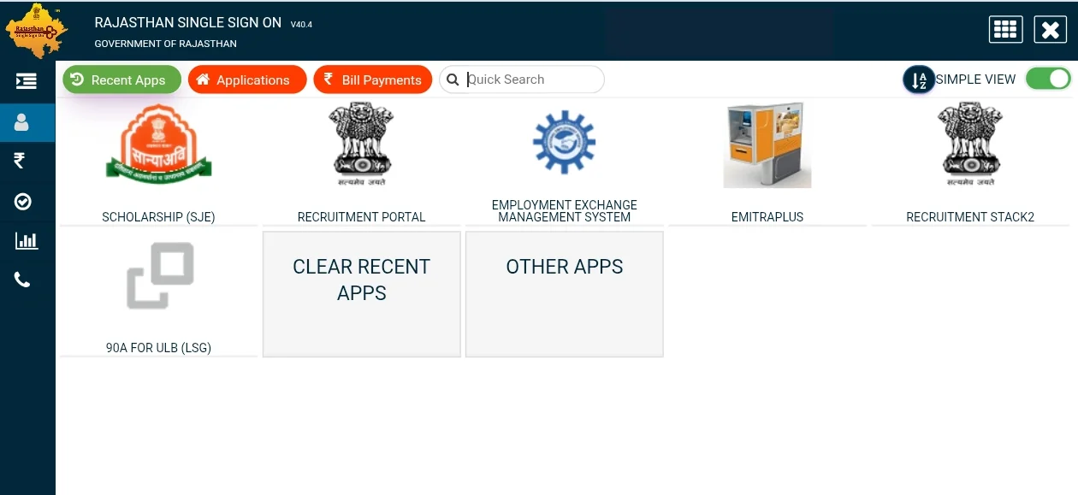Toggle the Simple View switch off
Image resolution: width=1078 pixels, height=495 pixels.
[1048, 79]
